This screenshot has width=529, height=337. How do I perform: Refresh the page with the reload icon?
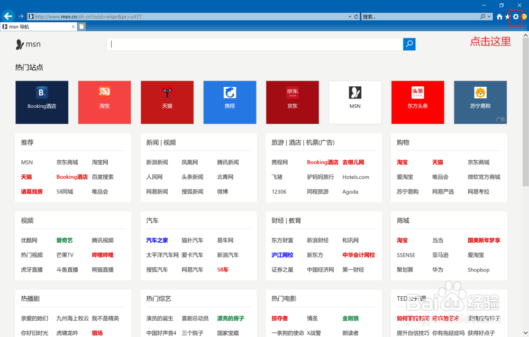tap(356, 16)
